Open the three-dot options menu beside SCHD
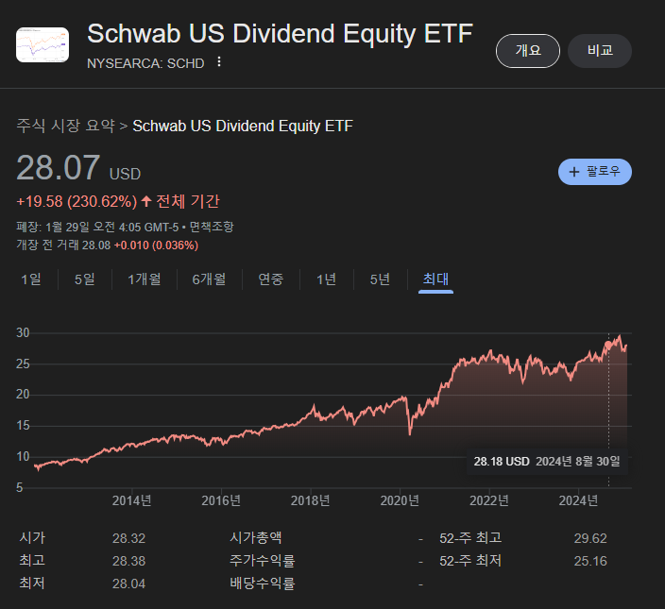 coord(219,62)
